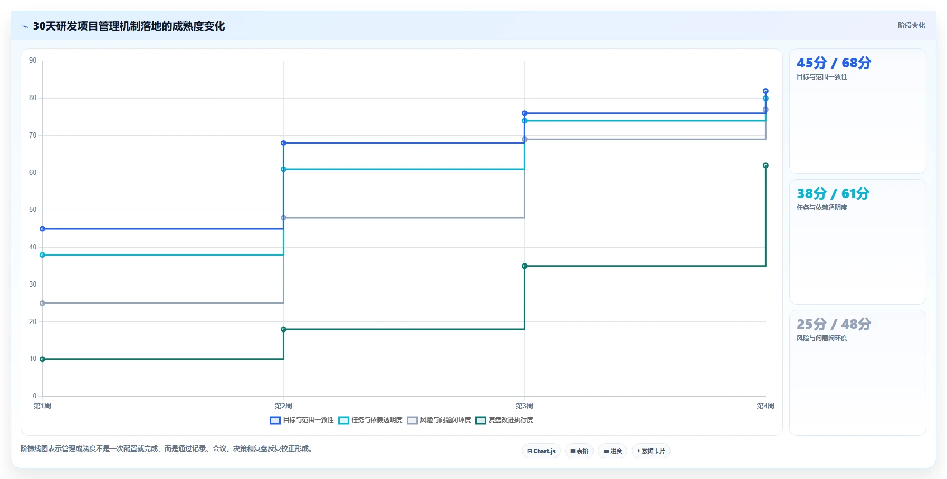Click the 第4周 x-axis label
The image size is (947, 479).
[x=766, y=406]
